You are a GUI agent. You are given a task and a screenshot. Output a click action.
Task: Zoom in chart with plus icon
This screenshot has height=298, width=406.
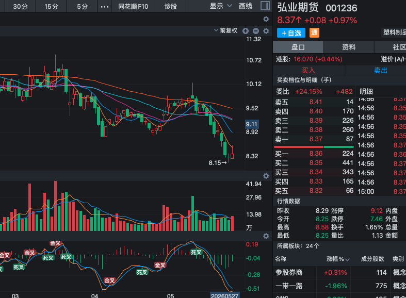point(246,31)
